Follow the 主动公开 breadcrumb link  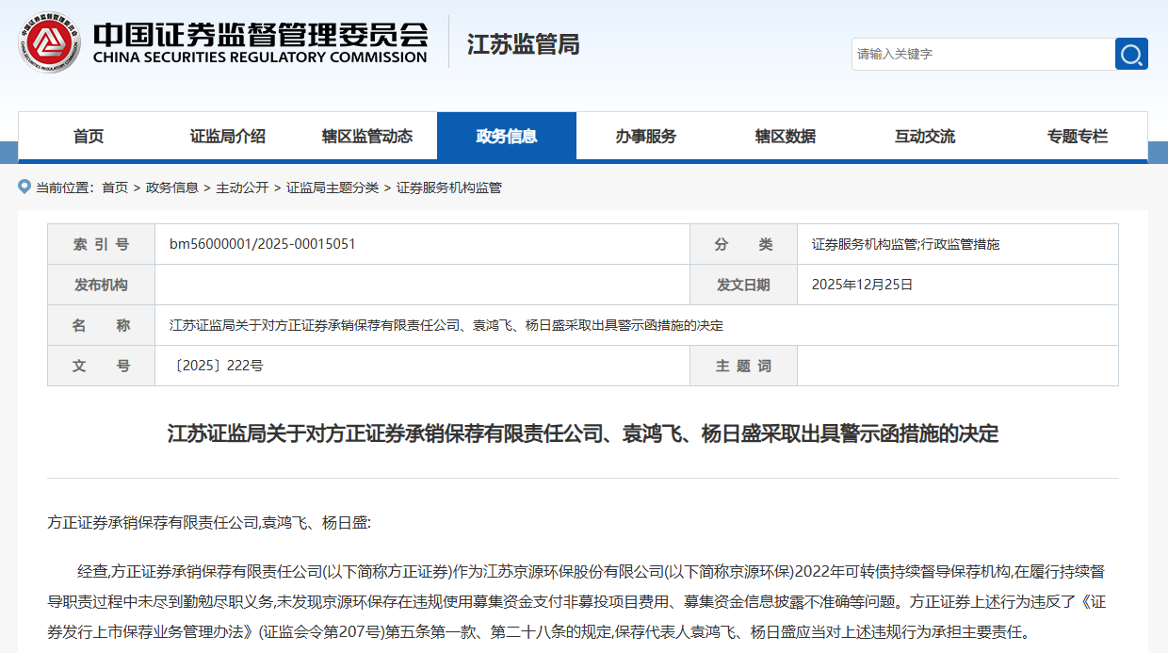[242, 188]
